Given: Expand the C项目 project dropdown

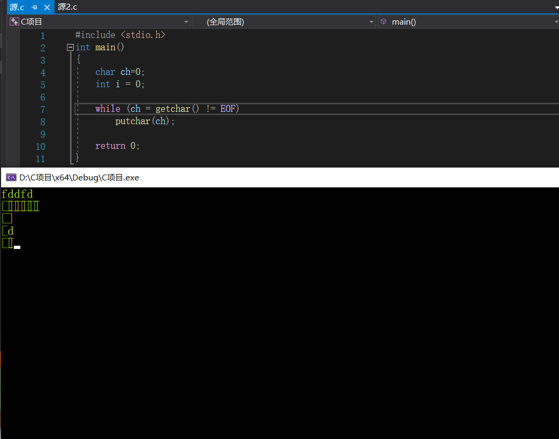Looking at the screenshot, I should point(186,22).
